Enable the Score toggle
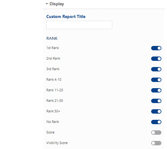This screenshot has width=167, height=149. (156, 133)
